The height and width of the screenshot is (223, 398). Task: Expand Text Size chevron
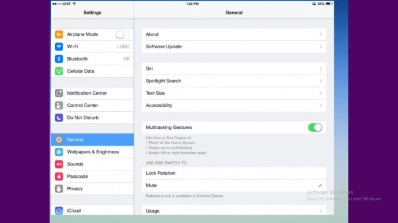321,93
